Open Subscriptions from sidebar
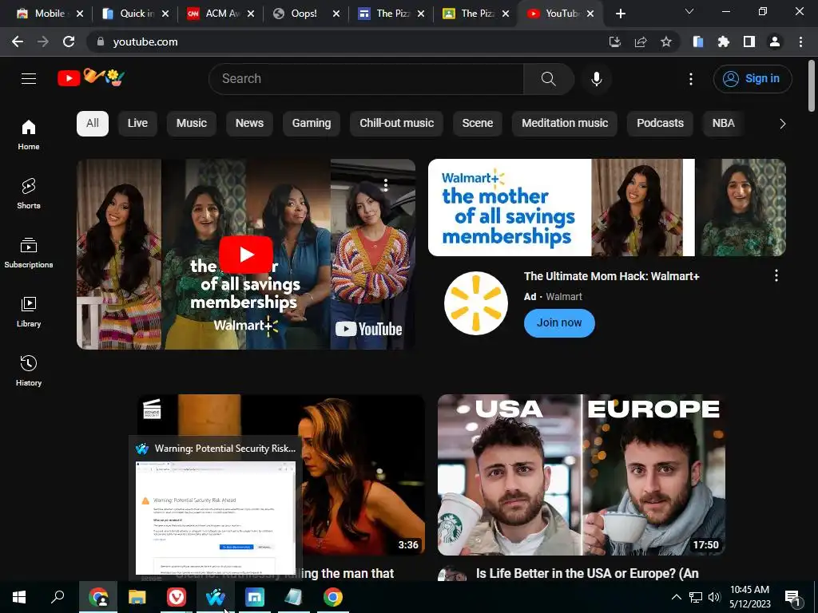 tap(29, 253)
